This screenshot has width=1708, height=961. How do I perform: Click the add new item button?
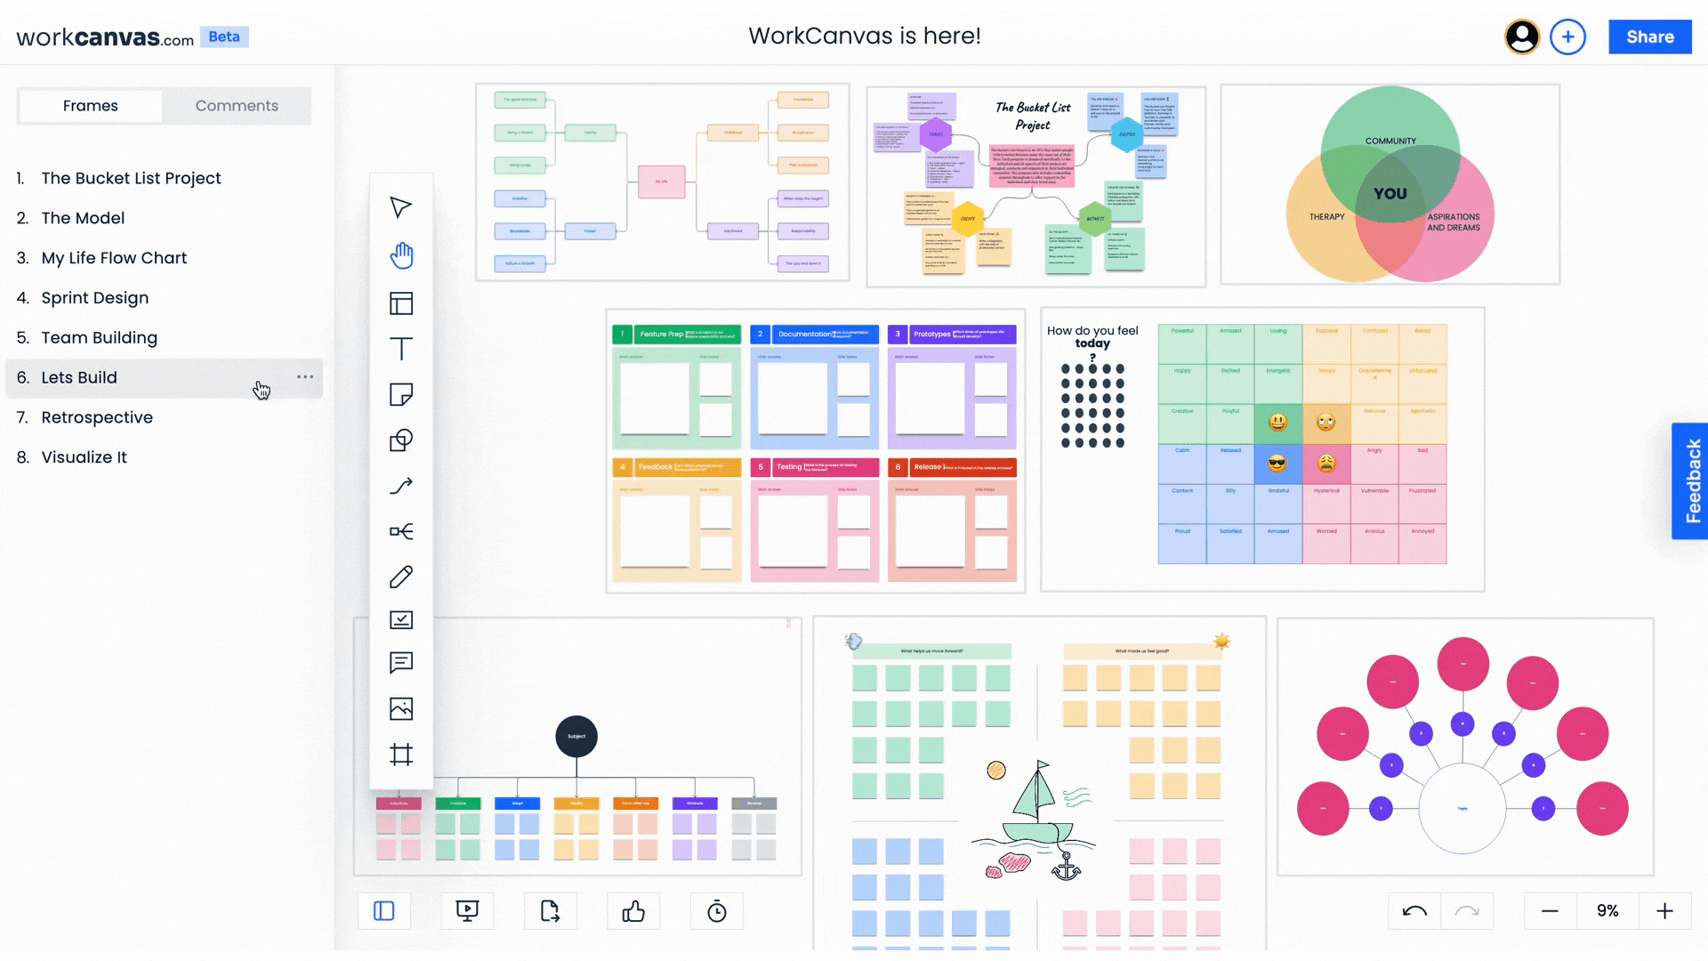1569,36
